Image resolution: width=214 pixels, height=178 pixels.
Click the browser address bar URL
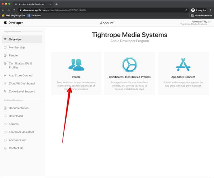click(x=54, y=10)
